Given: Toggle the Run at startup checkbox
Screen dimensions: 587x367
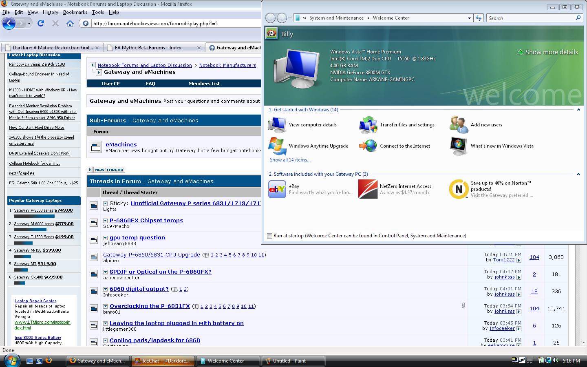Looking at the screenshot, I should pyautogui.click(x=269, y=236).
